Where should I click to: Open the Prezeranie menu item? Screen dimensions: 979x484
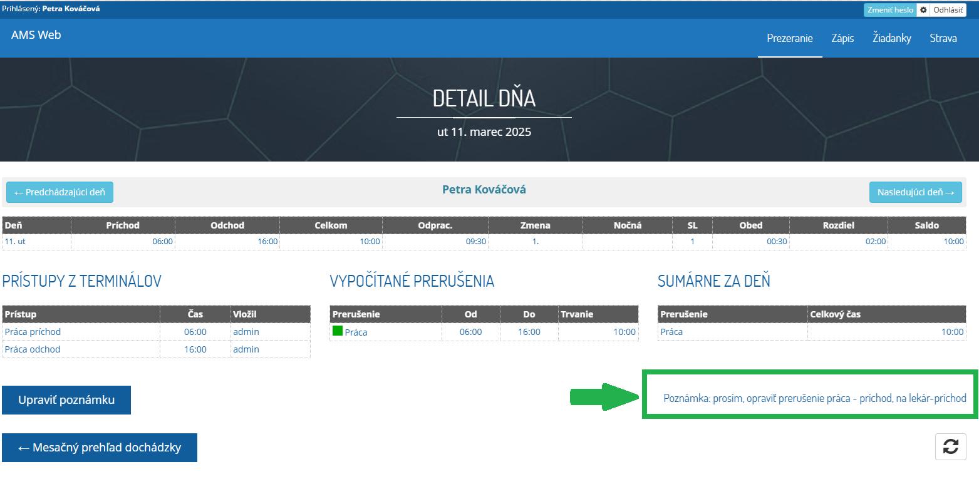coord(789,38)
